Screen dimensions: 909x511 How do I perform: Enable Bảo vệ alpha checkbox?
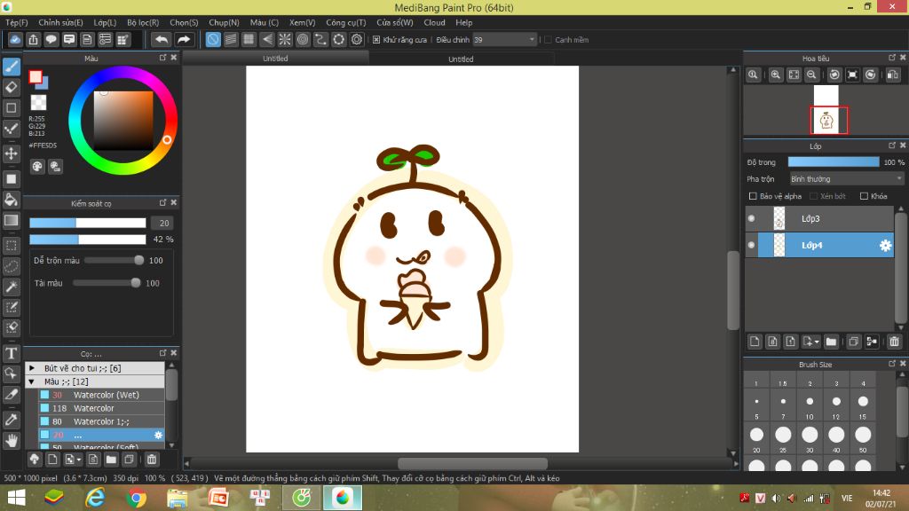tap(753, 196)
